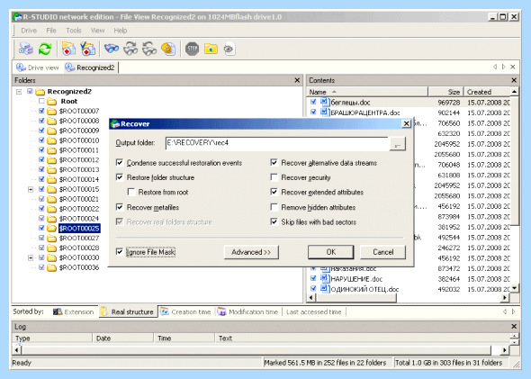Open the View menu

click(97, 31)
